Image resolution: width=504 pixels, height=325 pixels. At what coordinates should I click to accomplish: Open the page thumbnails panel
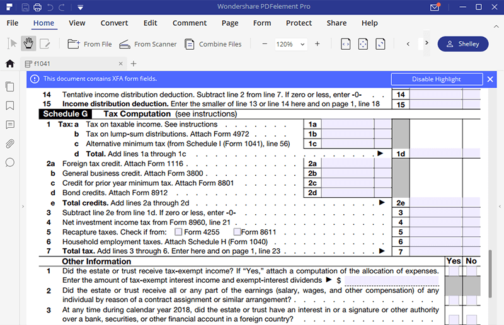(x=10, y=86)
